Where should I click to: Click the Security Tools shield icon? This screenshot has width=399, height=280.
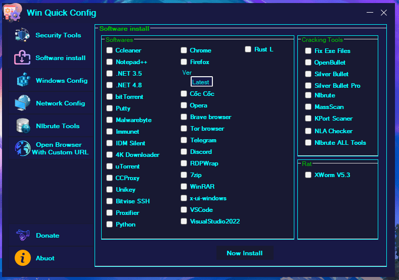[22, 35]
